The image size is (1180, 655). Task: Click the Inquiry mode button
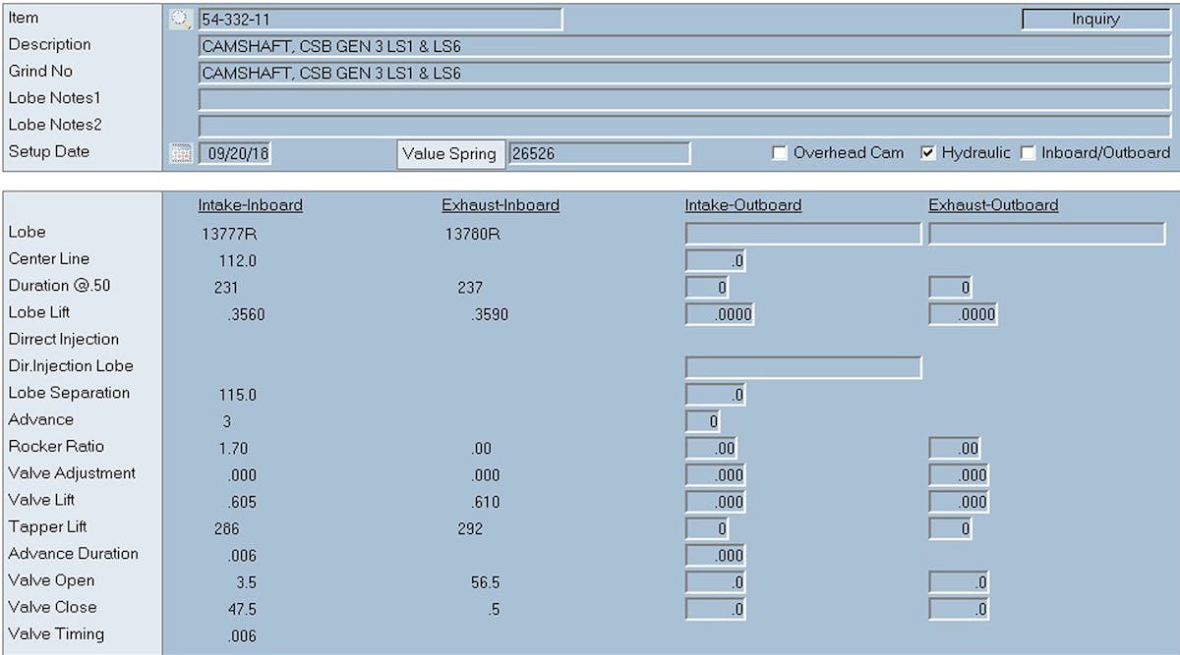coord(1094,19)
